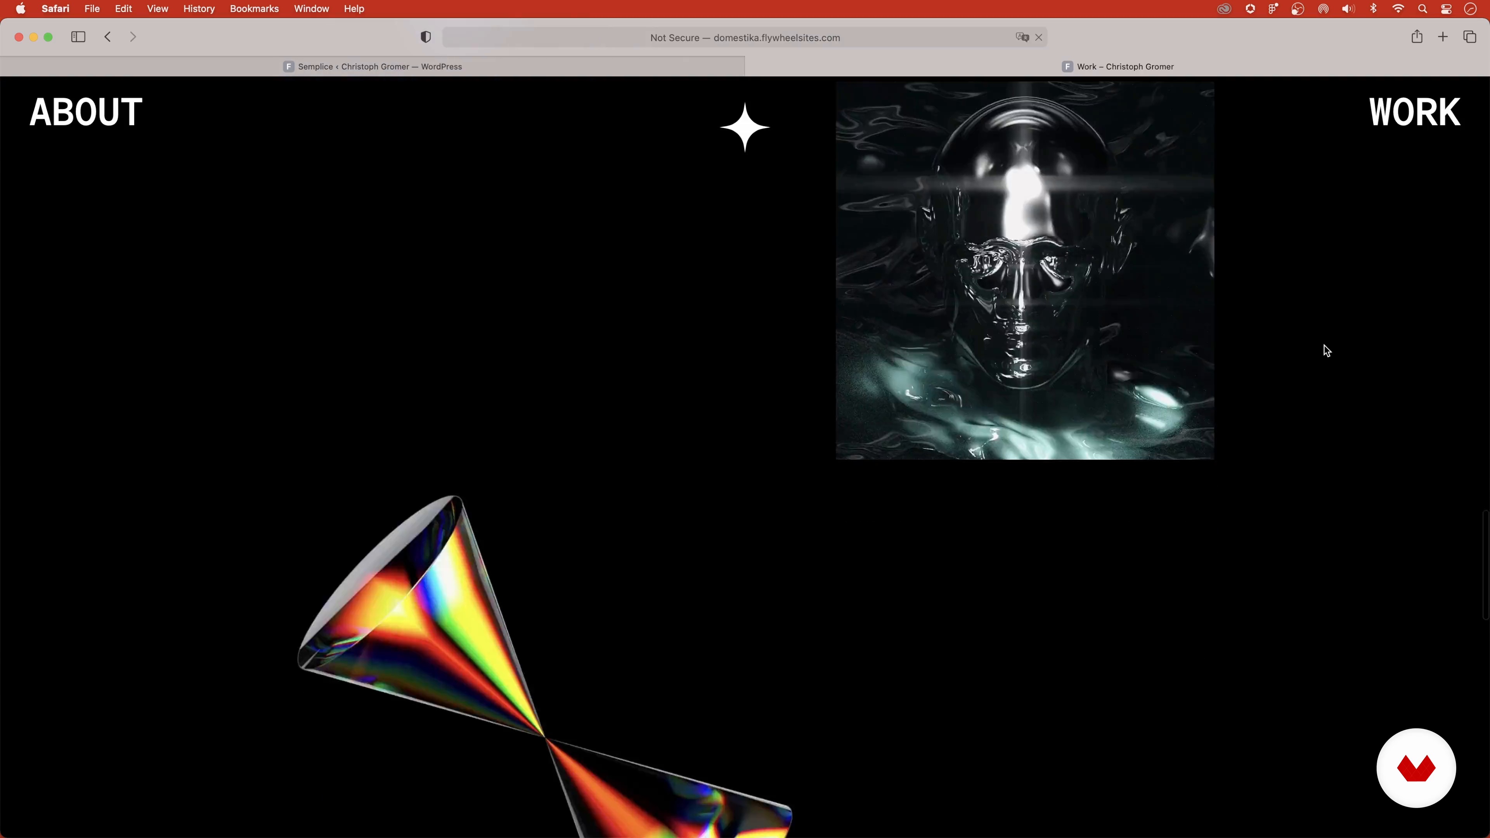Screen dimensions: 1490x838
Task: Click the circular arrows status icon in menu bar
Action: pyautogui.click(x=1298, y=9)
